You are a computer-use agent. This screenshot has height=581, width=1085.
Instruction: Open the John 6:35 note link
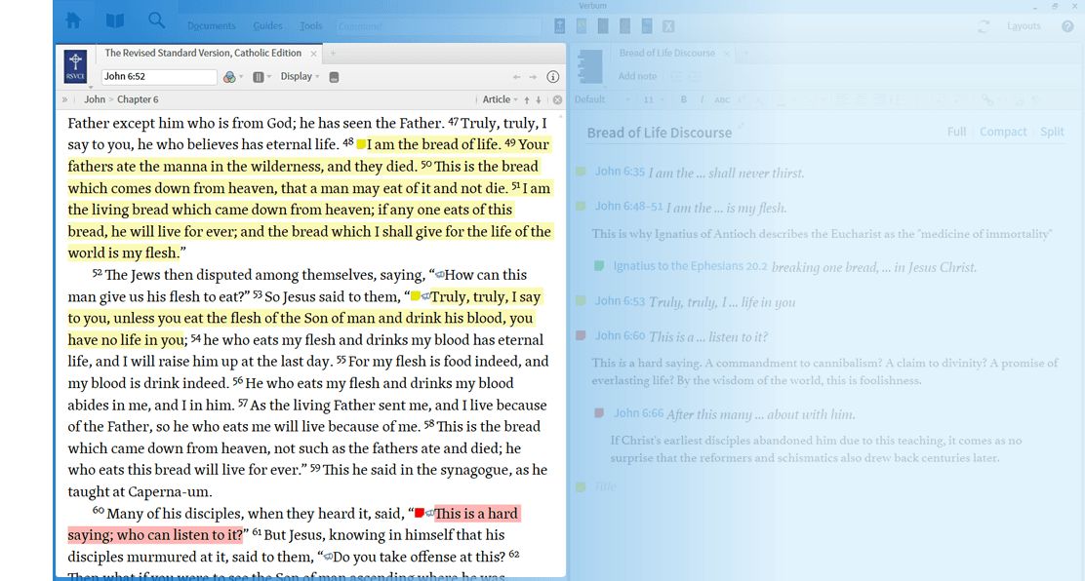point(620,172)
